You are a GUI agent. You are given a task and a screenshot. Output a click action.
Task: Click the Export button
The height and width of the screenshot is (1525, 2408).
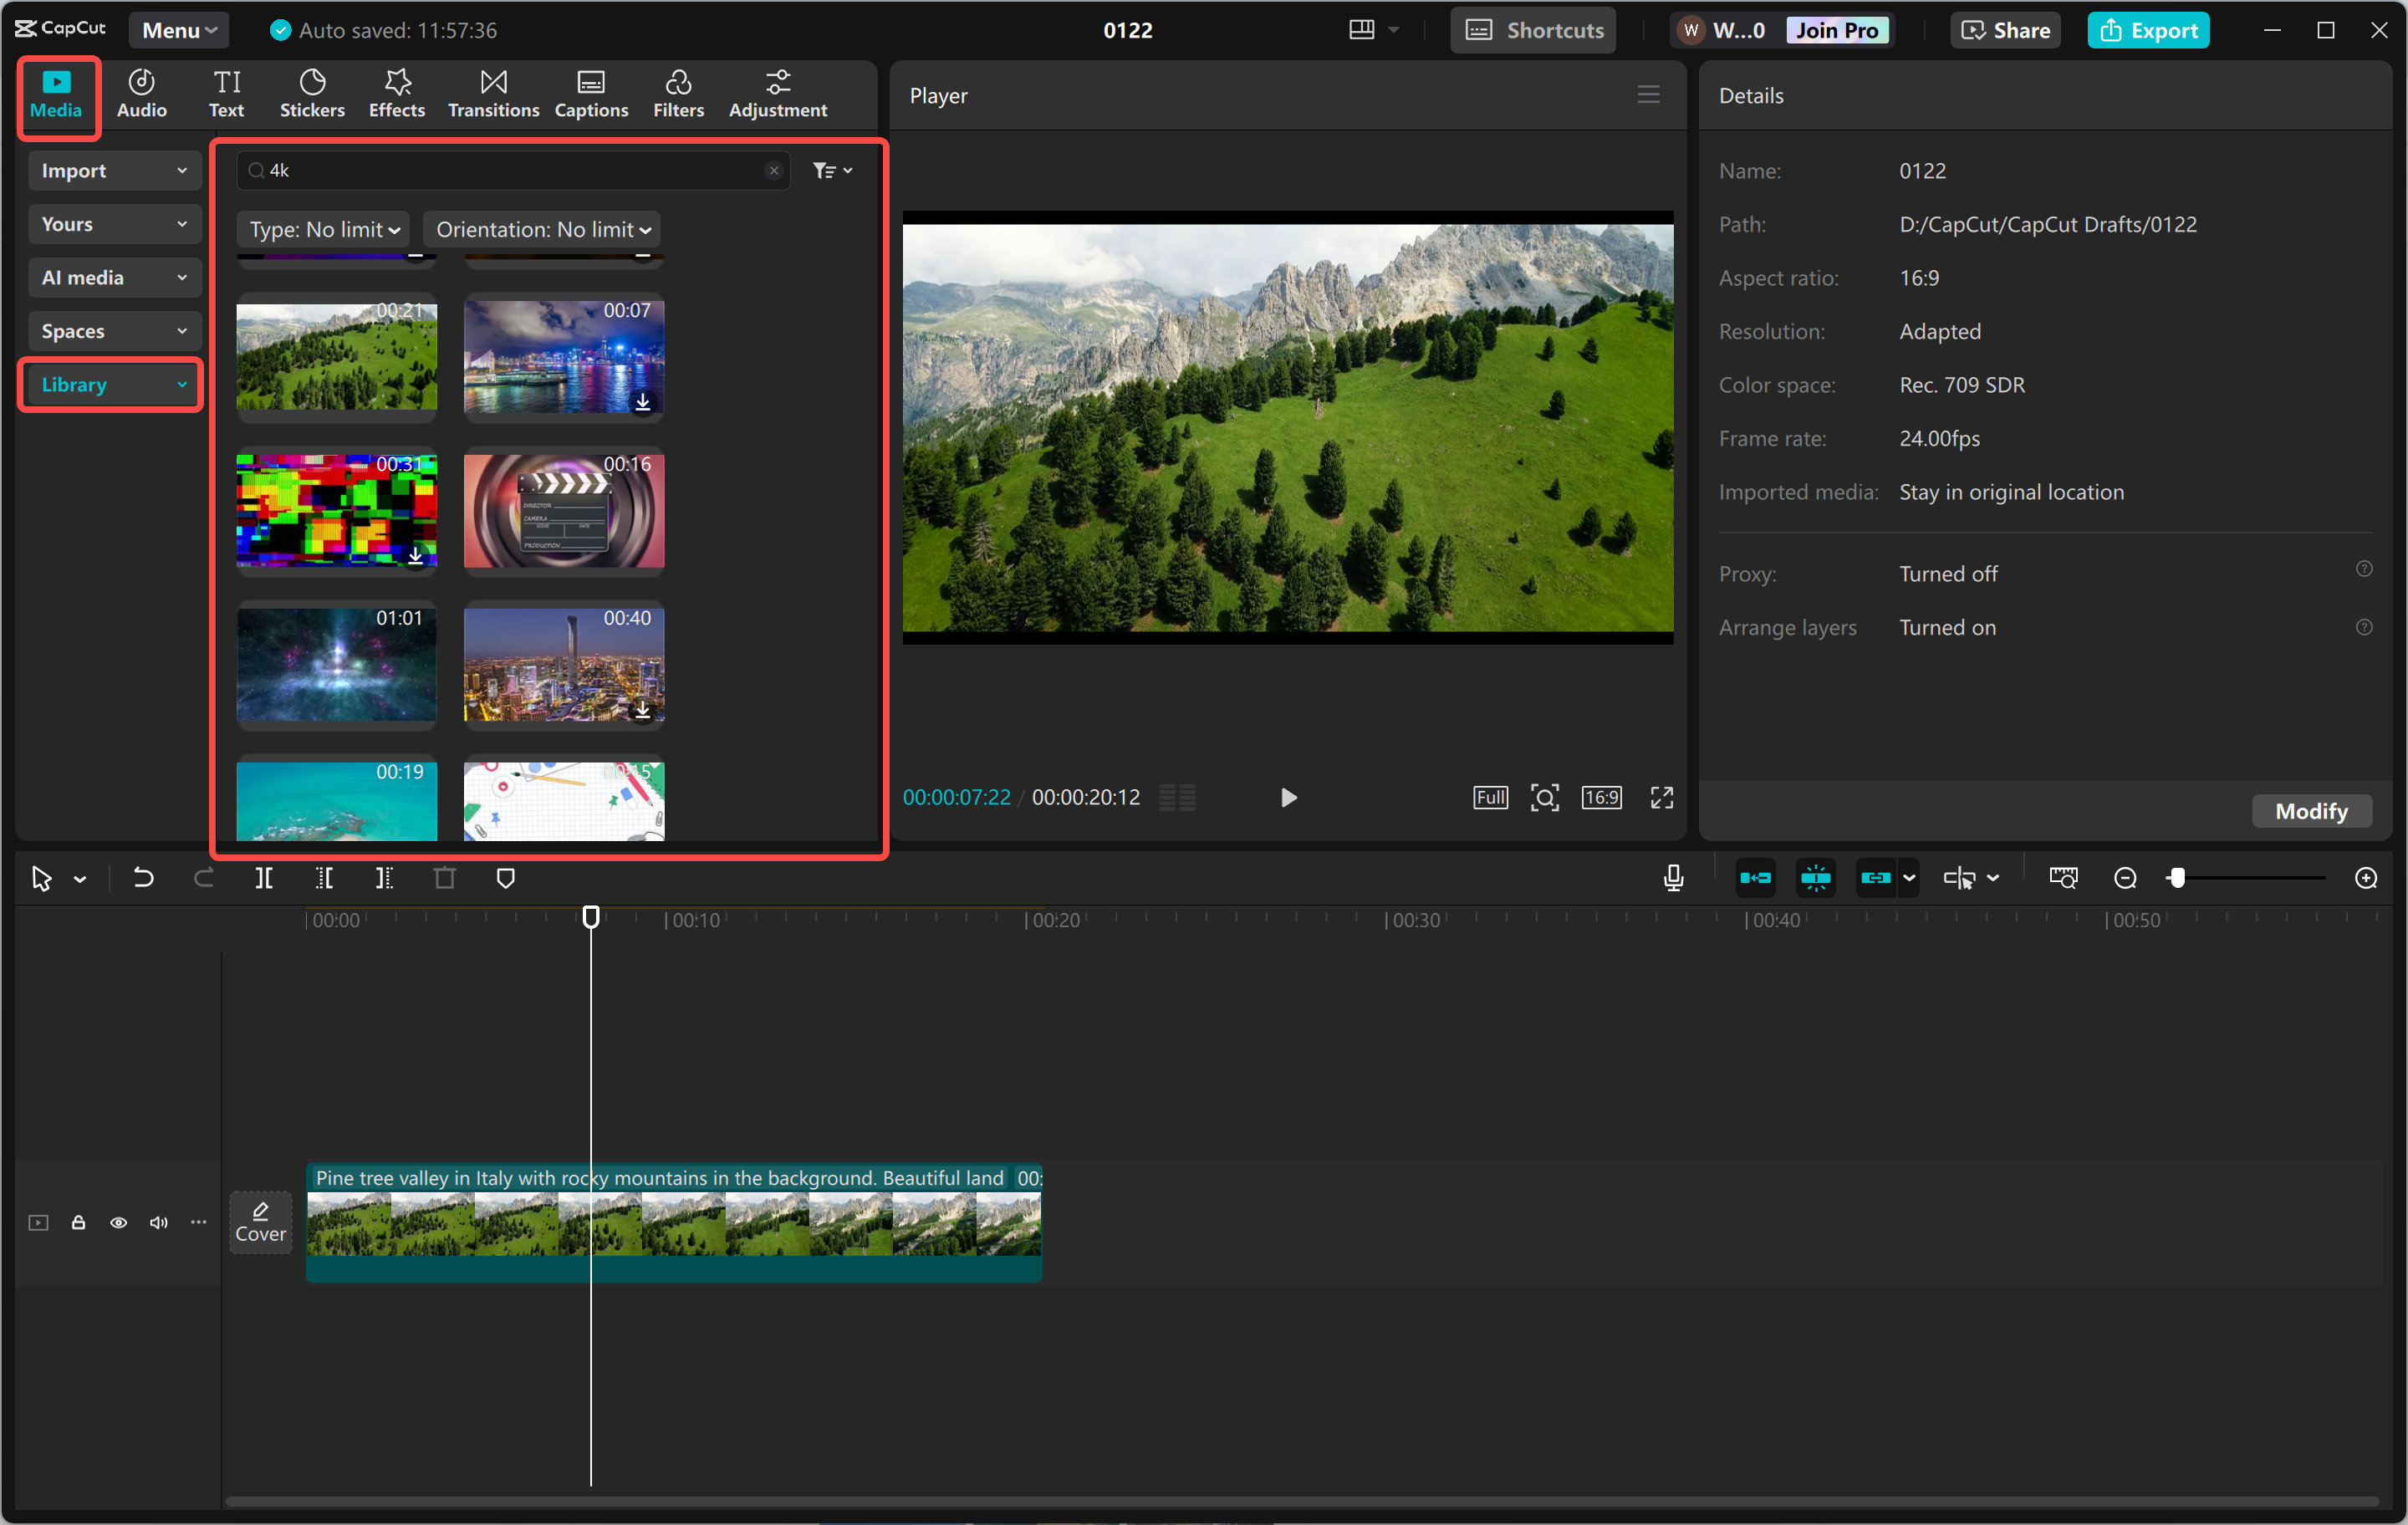pos(2148,30)
